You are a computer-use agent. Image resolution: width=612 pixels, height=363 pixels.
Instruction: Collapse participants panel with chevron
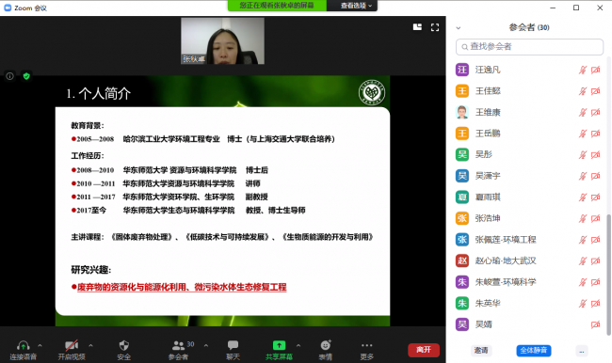click(459, 27)
